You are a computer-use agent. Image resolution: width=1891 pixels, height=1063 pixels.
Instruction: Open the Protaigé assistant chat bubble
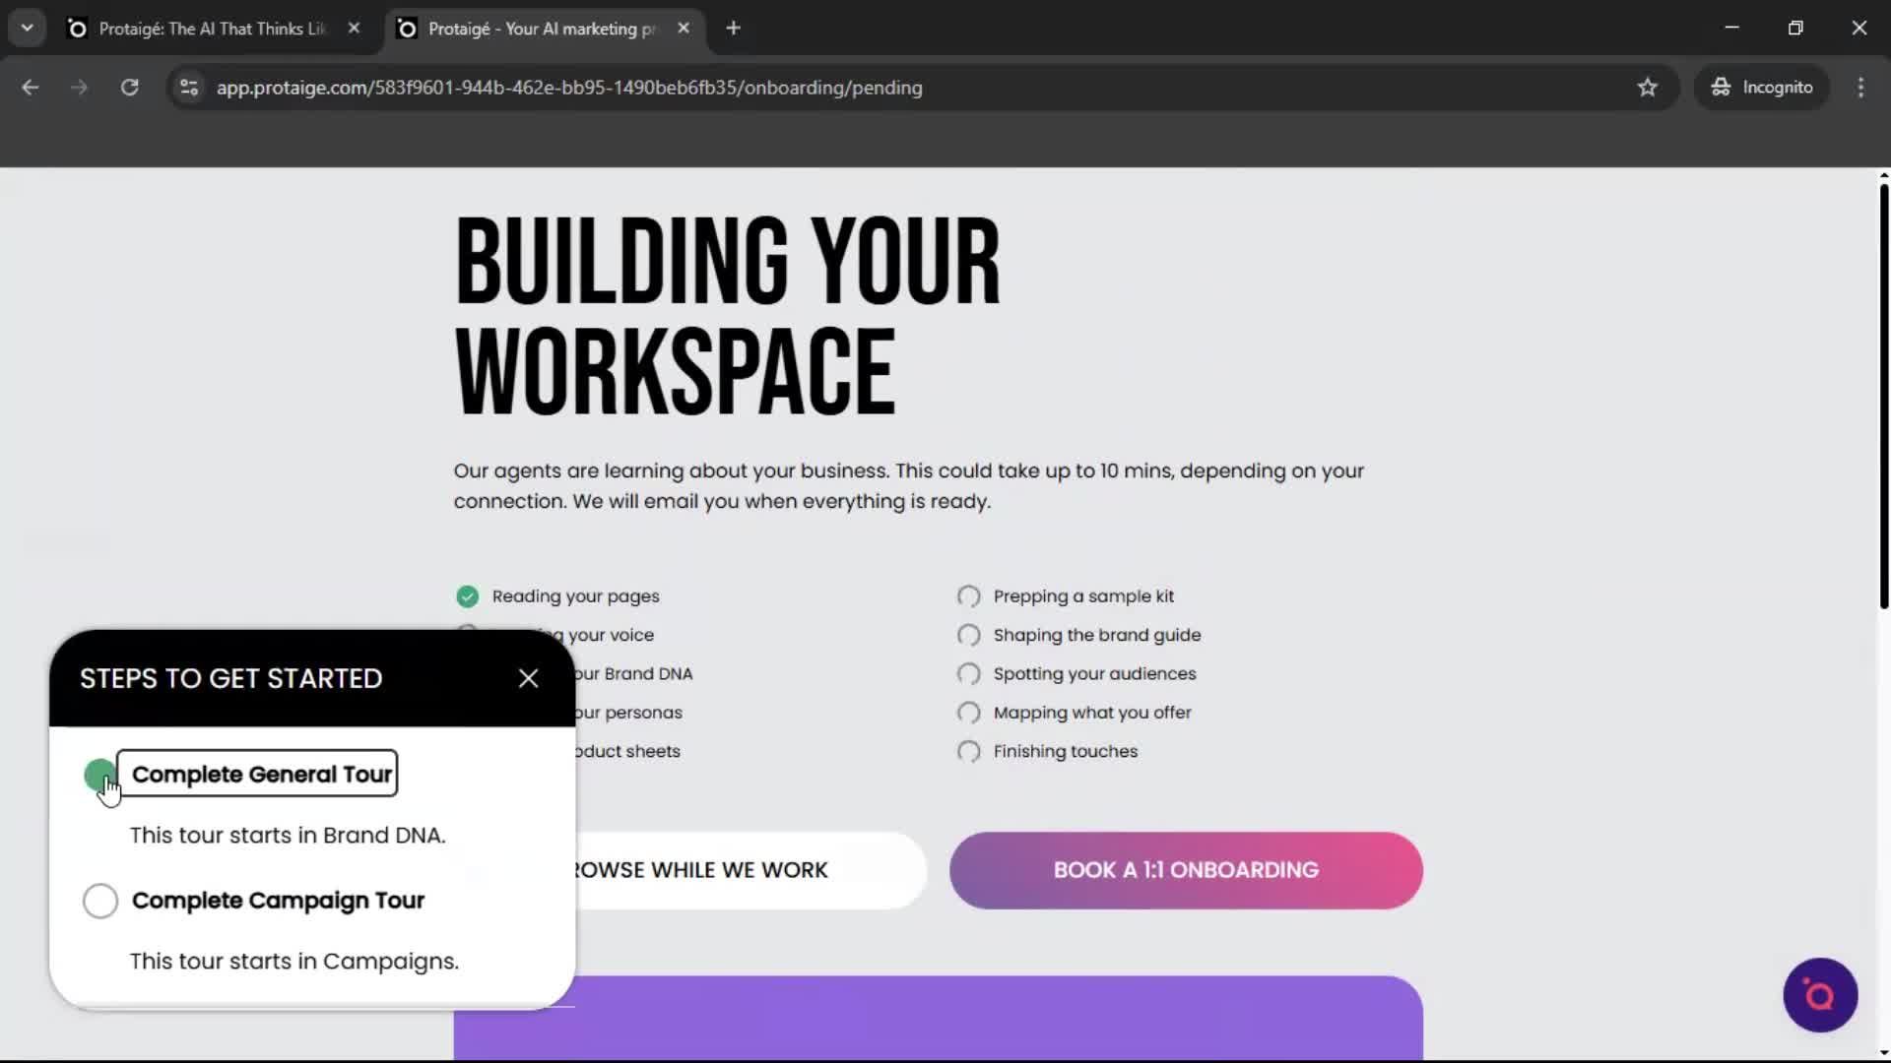1820,995
